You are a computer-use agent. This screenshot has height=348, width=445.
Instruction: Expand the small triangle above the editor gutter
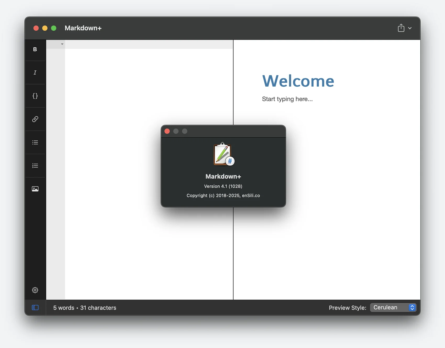62,44
